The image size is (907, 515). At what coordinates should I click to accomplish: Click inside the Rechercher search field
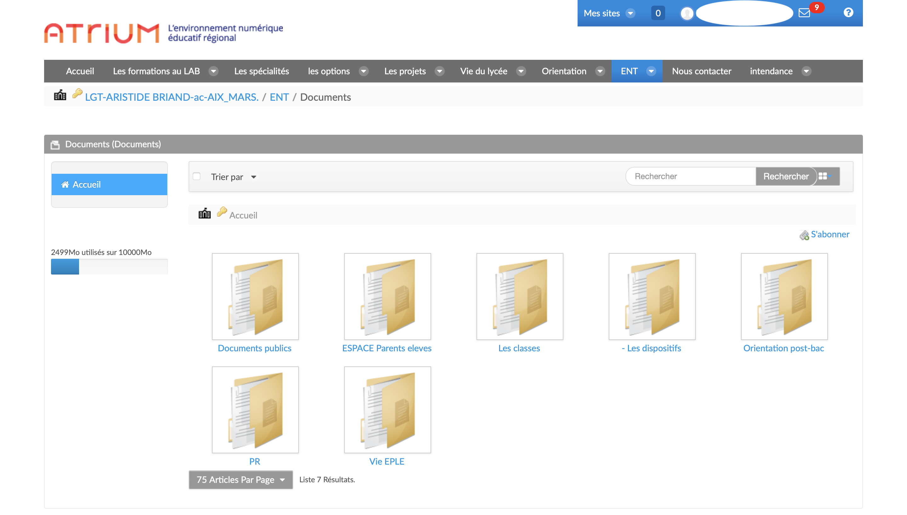pyautogui.click(x=691, y=176)
